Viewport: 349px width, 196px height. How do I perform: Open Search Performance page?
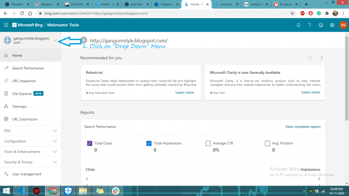coord(30,68)
